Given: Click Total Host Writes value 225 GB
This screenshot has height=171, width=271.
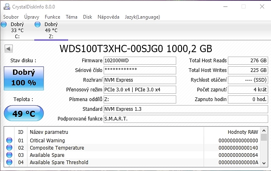Looking at the screenshot, I should pyautogui.click(x=248, y=70).
